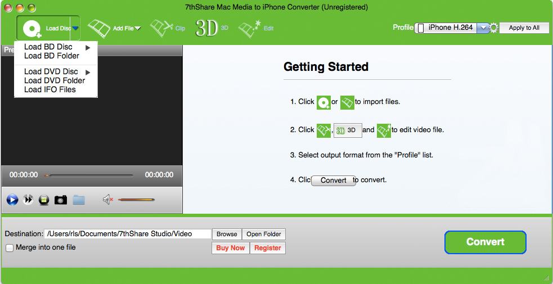The height and width of the screenshot is (284, 553).
Task: Play the preview video
Action: click(x=12, y=200)
